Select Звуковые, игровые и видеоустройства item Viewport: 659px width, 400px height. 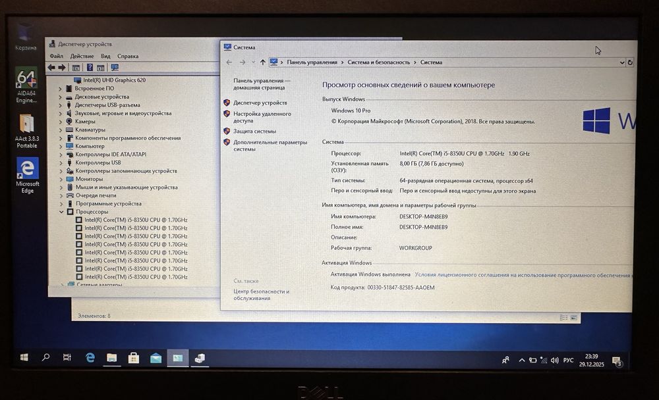tap(123, 113)
